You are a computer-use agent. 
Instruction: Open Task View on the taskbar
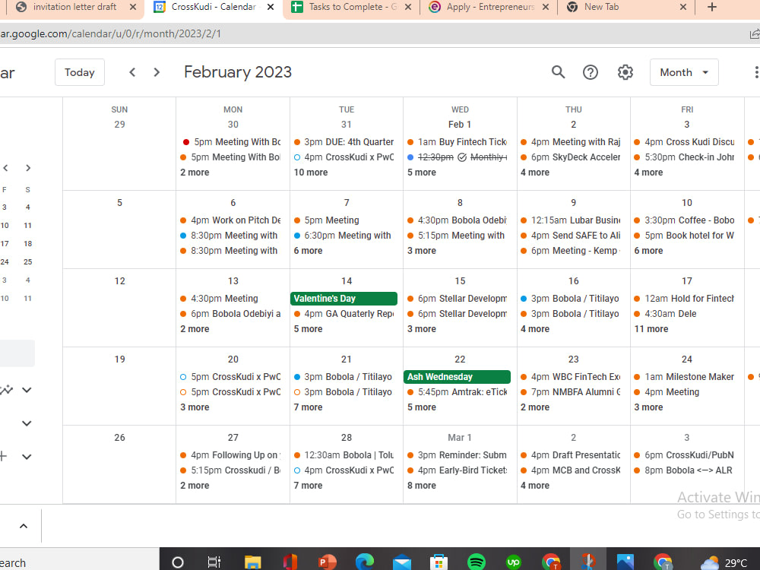pos(214,562)
